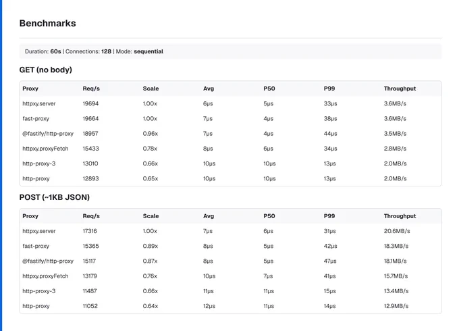The image size is (459, 331).
Task: Click Req/s header in GET table
Action: [91, 88]
